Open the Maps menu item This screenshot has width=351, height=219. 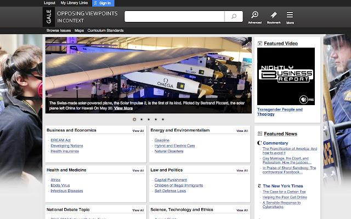pos(79,31)
